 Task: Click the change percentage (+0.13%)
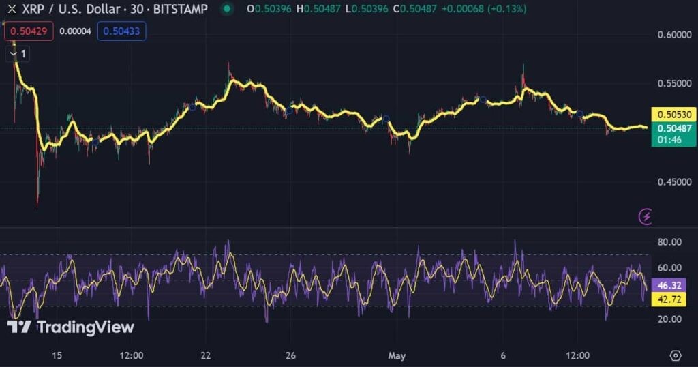click(507, 9)
